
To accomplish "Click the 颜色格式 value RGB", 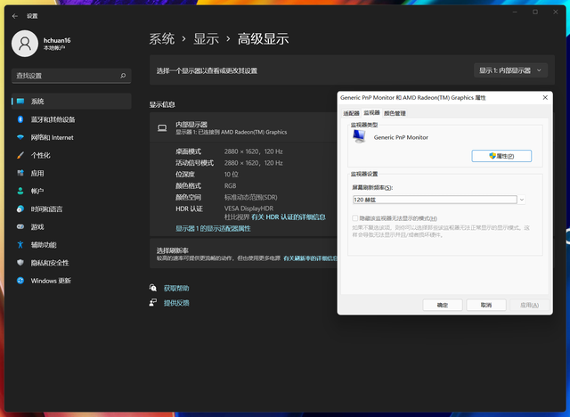I will [x=230, y=185].
